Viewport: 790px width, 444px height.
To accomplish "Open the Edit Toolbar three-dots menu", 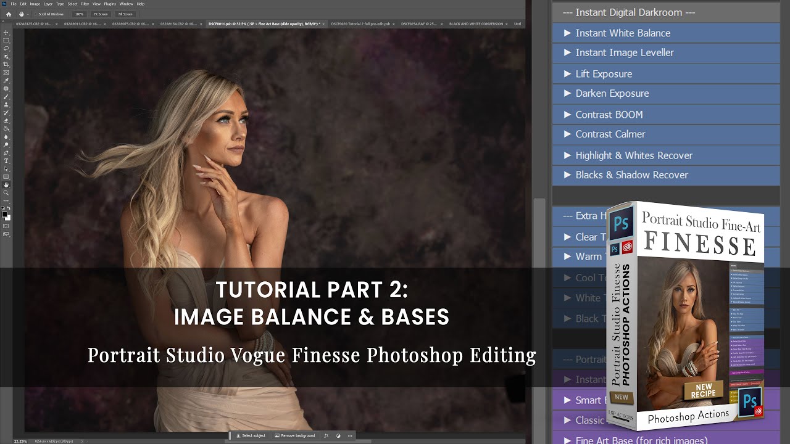I will (6, 200).
